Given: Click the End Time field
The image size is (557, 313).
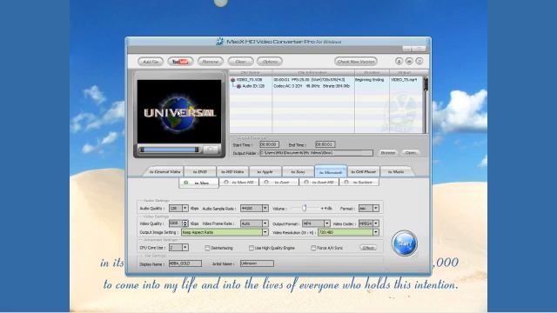Looking at the screenshot, I should coord(325,144).
